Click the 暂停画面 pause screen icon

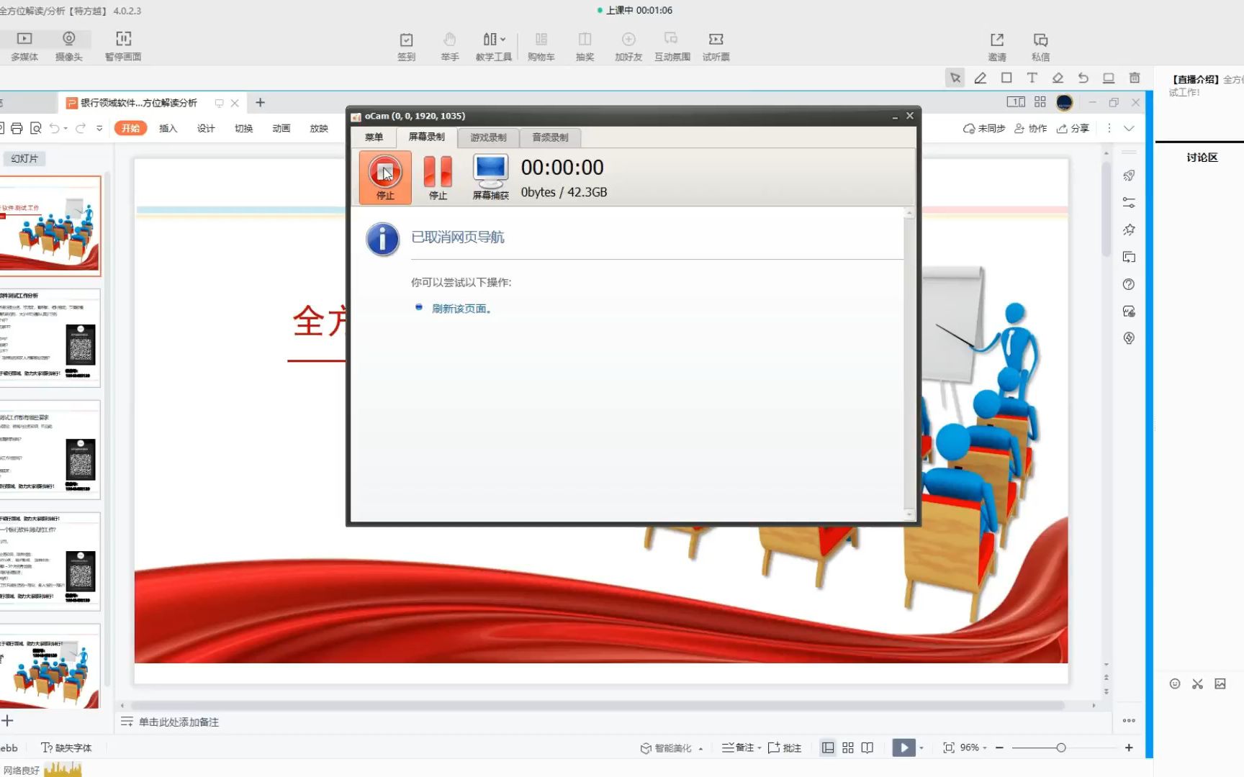tap(123, 46)
